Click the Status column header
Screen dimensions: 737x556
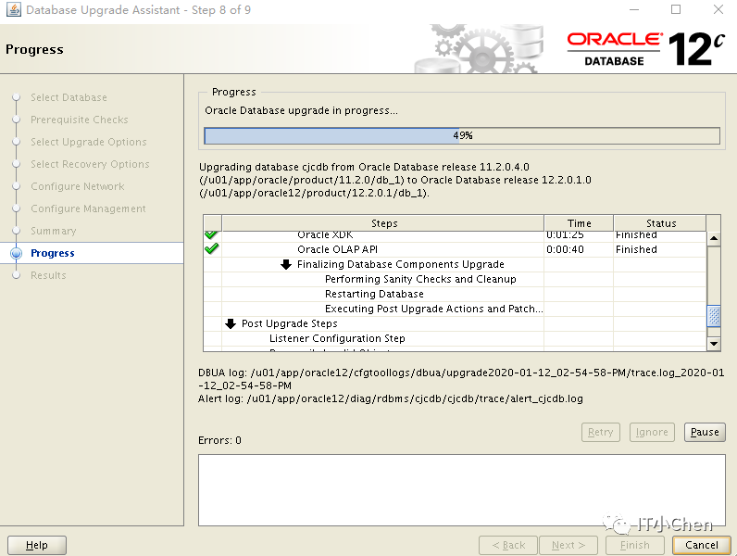coord(660,223)
